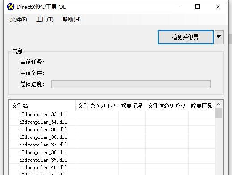Select the d3dcompiler_38.dll row

pos(112,152)
